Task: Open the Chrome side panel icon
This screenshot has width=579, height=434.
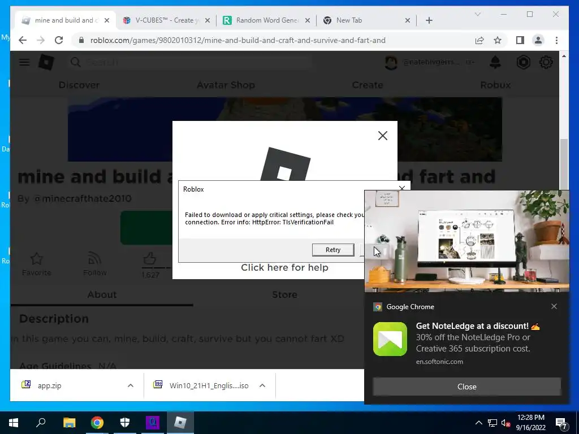Action: (x=520, y=40)
